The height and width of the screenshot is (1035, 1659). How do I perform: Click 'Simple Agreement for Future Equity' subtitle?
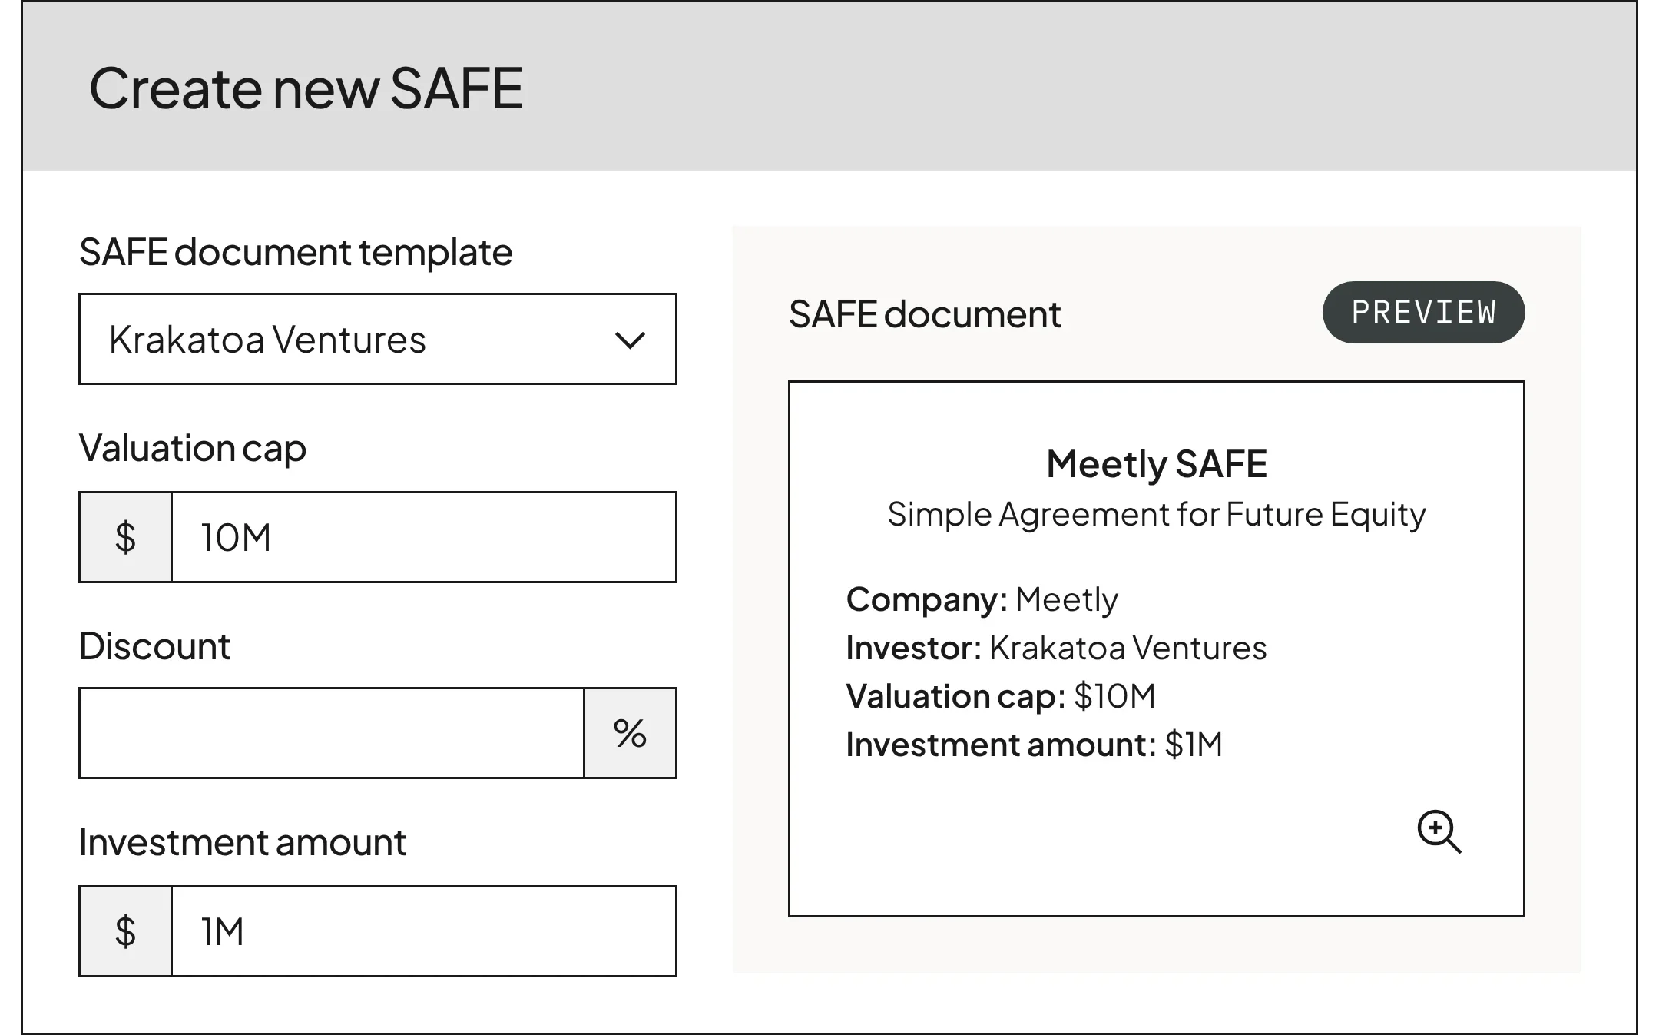[x=1156, y=514]
